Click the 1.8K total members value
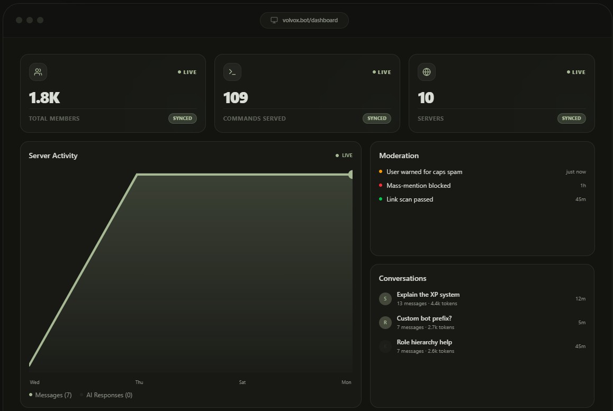 point(44,98)
